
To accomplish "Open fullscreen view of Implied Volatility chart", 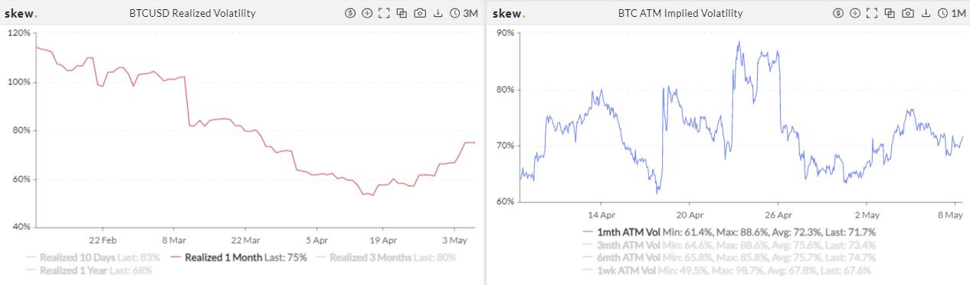I will pyautogui.click(x=872, y=13).
